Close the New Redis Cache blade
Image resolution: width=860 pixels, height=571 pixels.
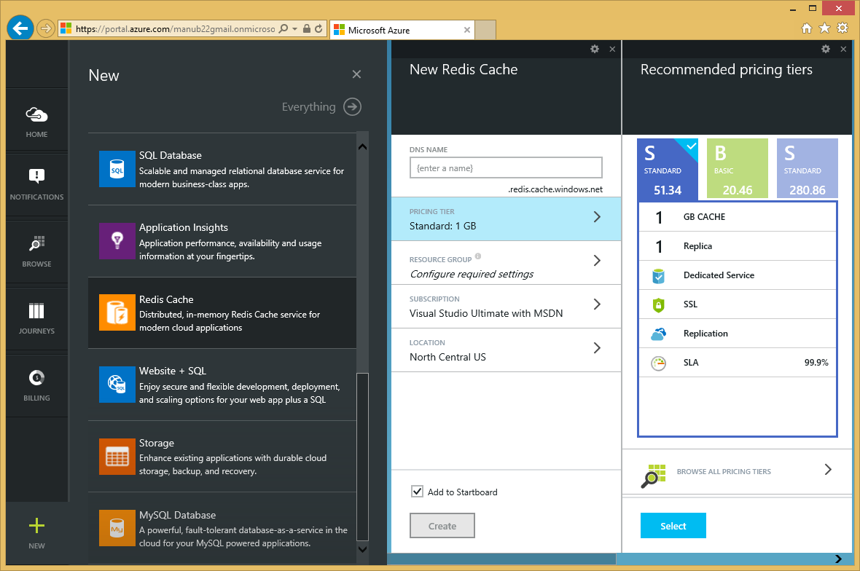click(612, 50)
